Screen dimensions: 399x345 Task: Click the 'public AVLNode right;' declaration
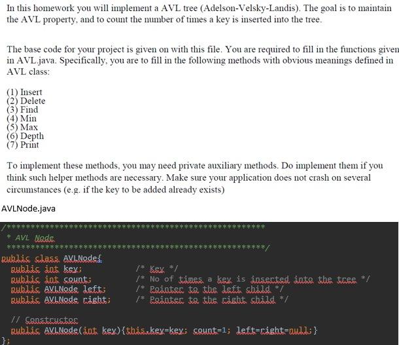click(x=61, y=299)
